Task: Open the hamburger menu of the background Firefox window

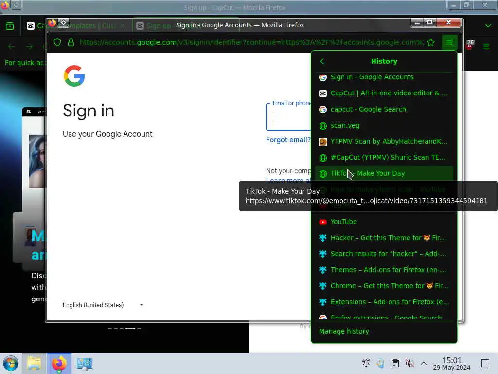Action: click(x=486, y=46)
